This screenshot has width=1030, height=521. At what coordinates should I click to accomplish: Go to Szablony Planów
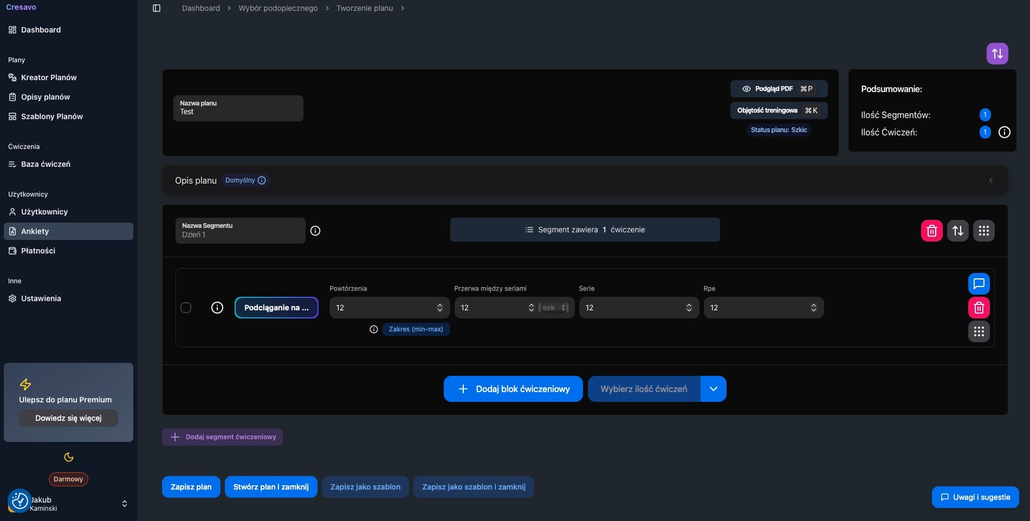[51, 116]
